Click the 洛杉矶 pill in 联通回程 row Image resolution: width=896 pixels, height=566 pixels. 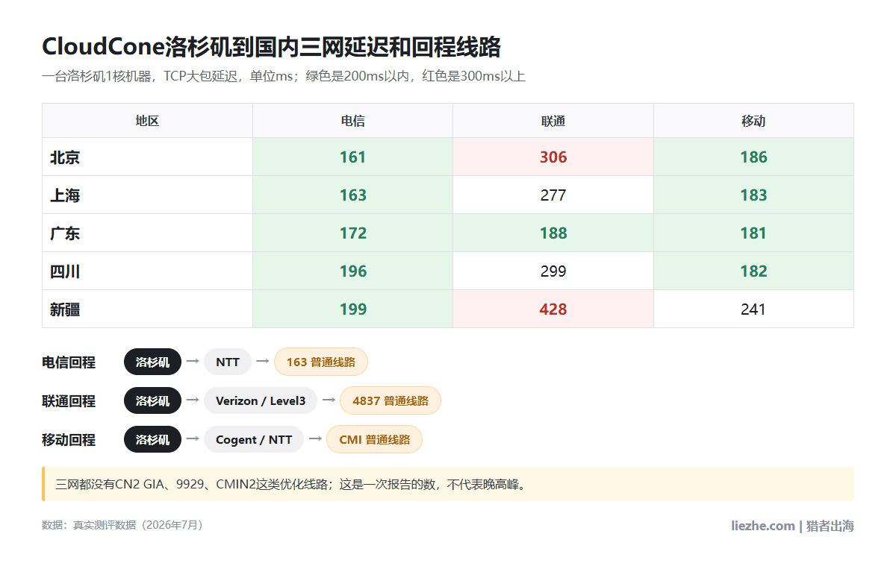point(152,400)
